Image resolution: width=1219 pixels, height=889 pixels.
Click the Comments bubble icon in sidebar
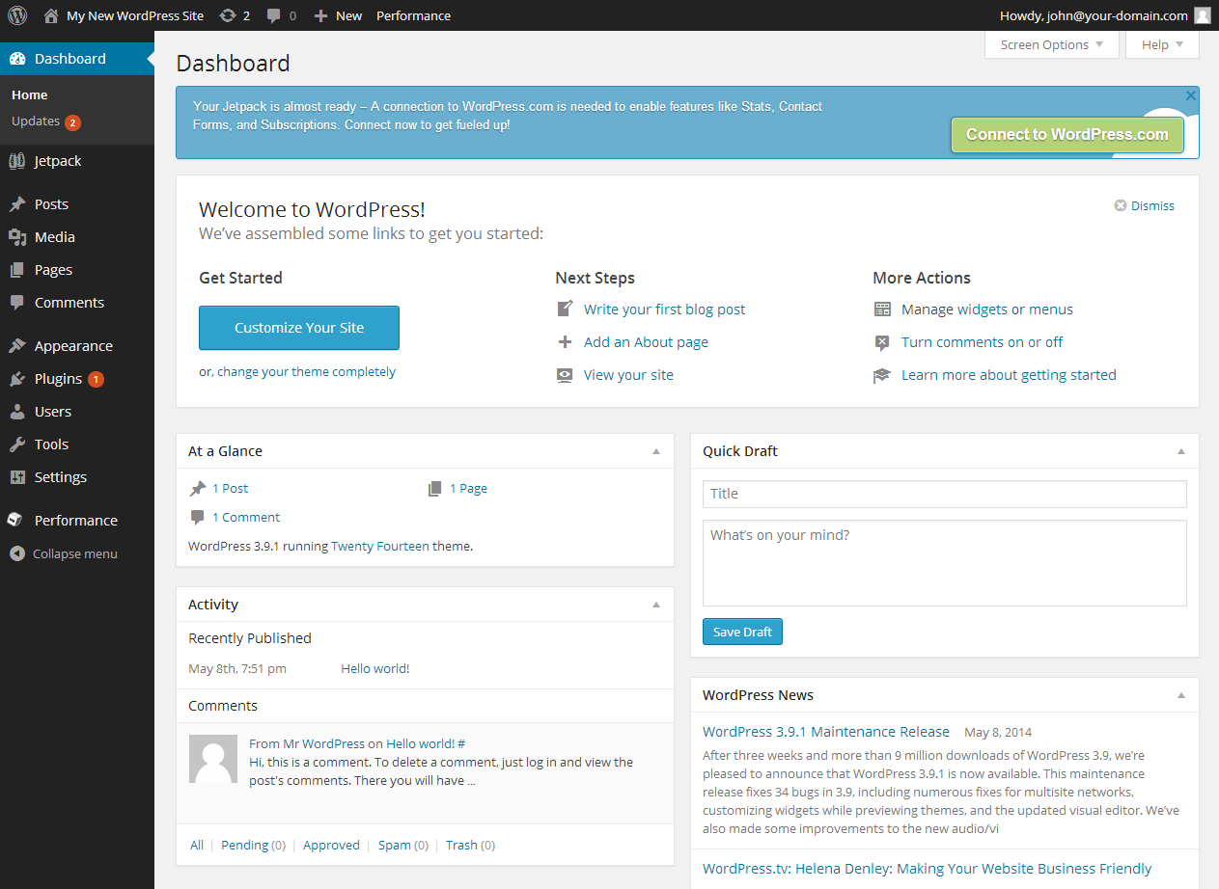coord(17,303)
